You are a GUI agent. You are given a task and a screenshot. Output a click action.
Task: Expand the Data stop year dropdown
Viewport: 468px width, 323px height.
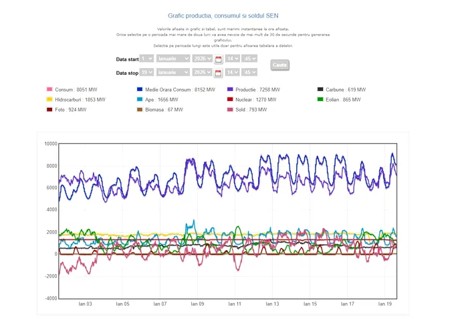coord(203,72)
